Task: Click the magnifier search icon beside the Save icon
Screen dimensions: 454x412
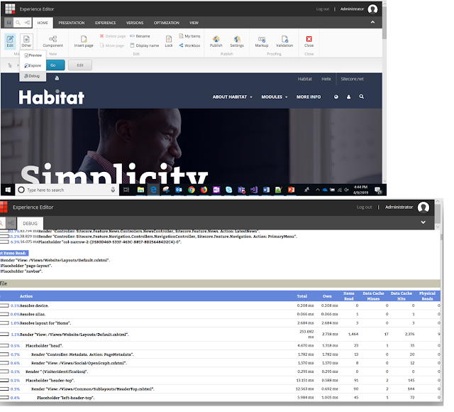Action: pyautogui.click(x=18, y=23)
